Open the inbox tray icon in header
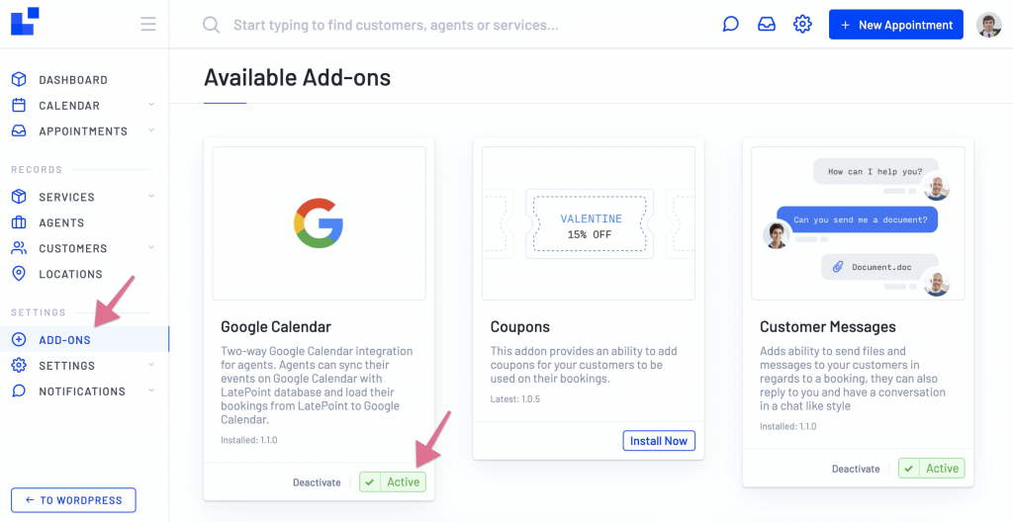The height and width of the screenshot is (522, 1013). (767, 25)
